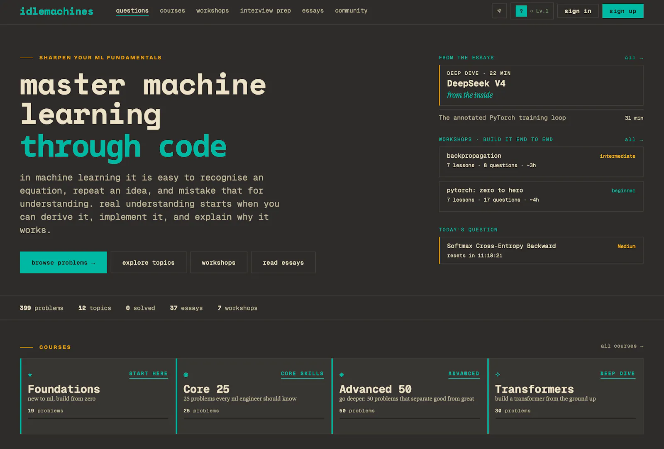This screenshot has height=449, width=664.
Task: Open Softmax Cross-Entropy Backward daily question
Action: (x=541, y=250)
